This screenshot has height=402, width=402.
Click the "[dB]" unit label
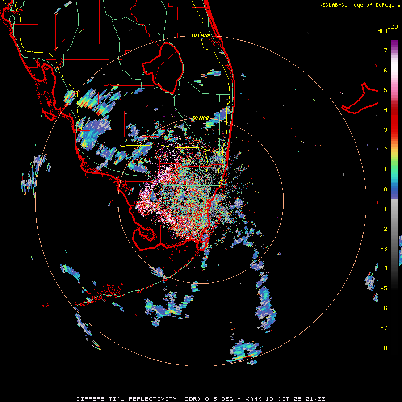(x=381, y=31)
